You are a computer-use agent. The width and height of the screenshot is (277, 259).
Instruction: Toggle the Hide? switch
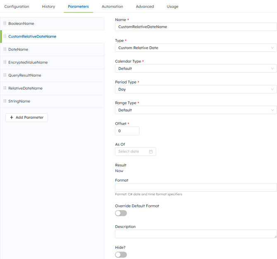point(121,254)
